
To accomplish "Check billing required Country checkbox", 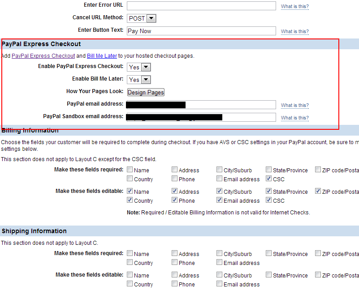I will [130, 179].
